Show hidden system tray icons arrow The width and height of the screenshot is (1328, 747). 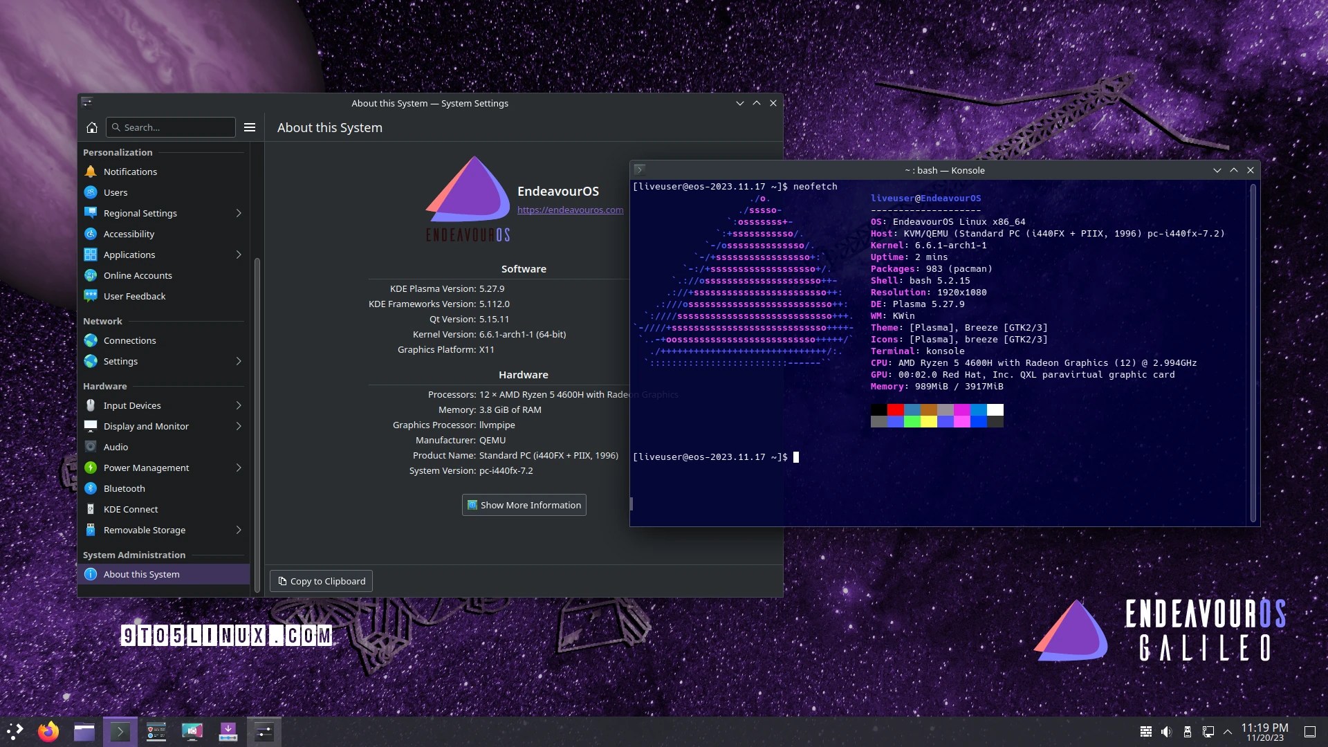[x=1228, y=732]
